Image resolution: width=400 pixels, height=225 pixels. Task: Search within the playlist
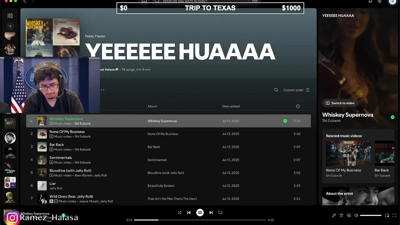pyautogui.click(x=276, y=90)
